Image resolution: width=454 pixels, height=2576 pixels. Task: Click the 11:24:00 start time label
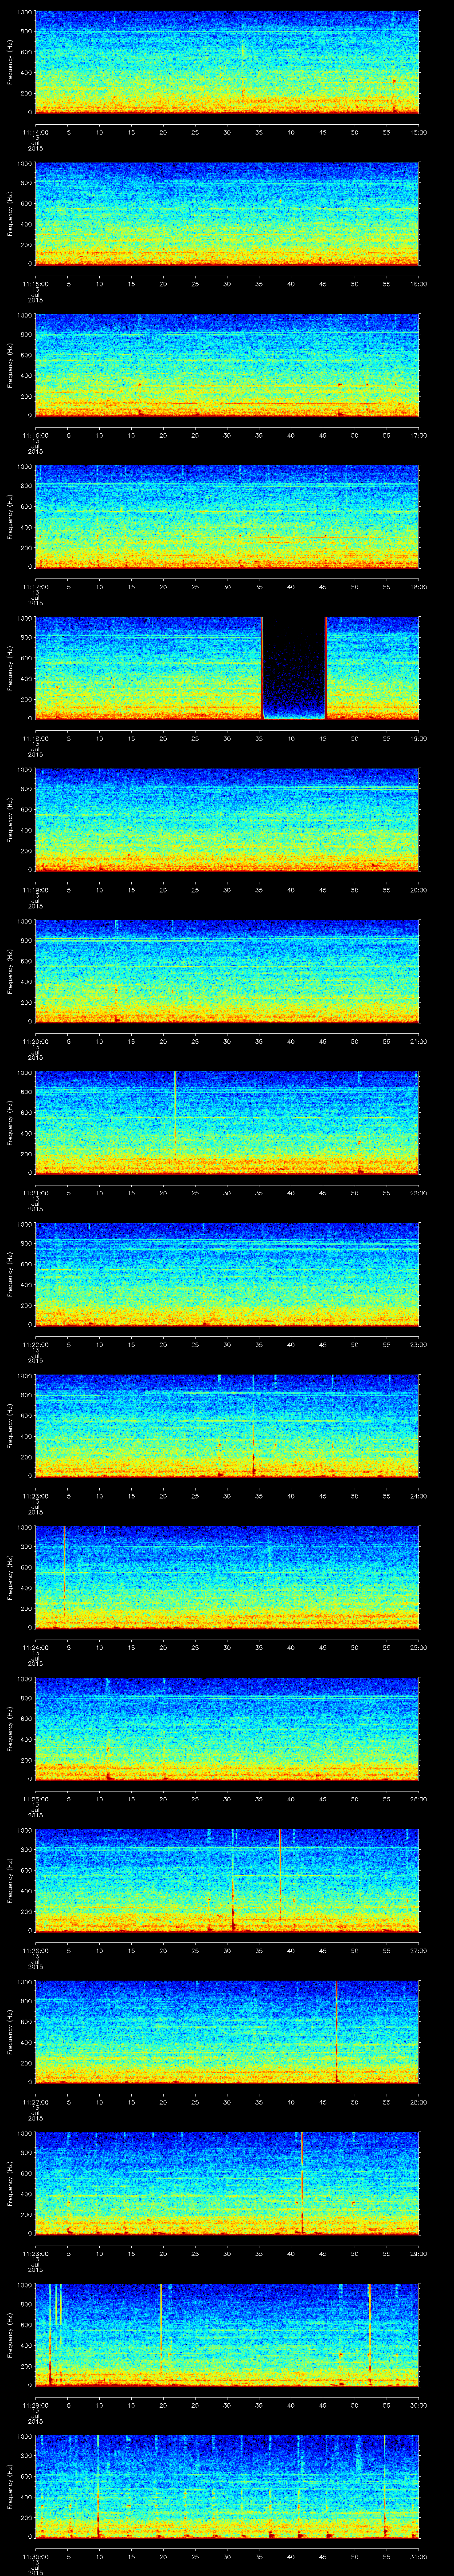point(35,1648)
